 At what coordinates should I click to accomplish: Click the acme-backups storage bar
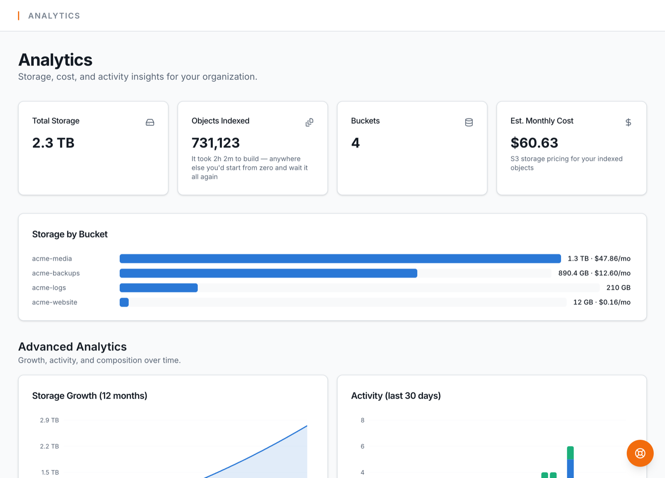click(268, 273)
